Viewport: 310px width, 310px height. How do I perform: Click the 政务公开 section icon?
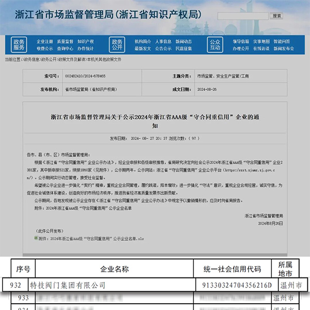click(x=117, y=44)
